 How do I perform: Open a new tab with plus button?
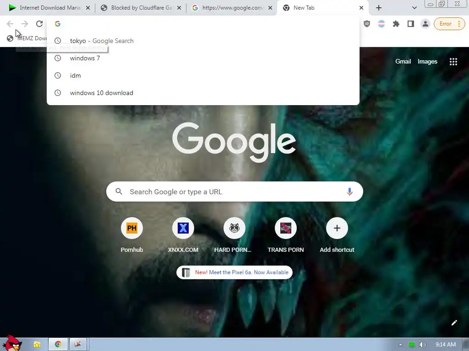pyautogui.click(x=379, y=8)
